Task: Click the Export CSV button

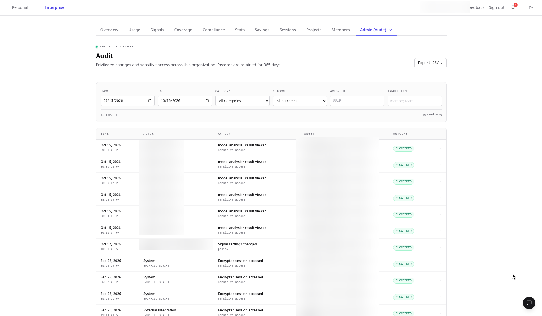Action: 430,63
